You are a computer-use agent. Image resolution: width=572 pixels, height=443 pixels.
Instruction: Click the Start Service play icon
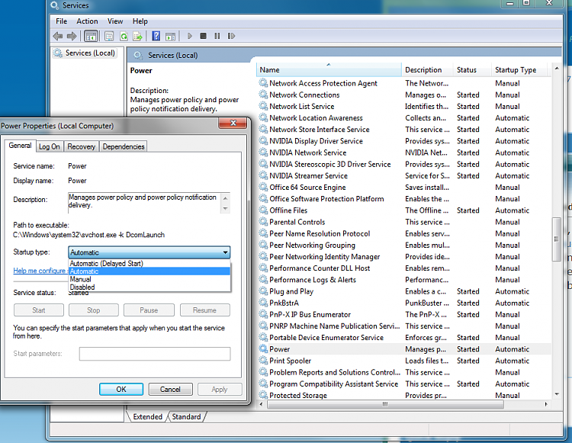(x=190, y=36)
